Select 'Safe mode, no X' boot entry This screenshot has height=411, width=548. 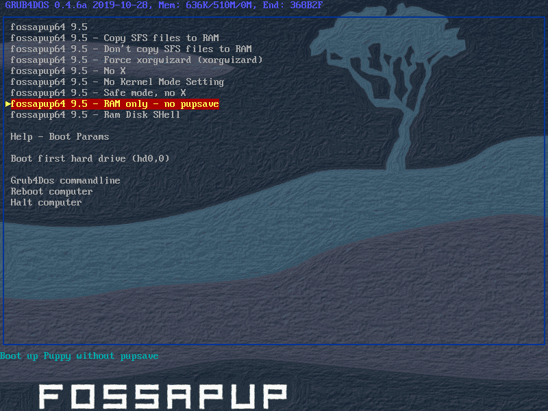click(98, 92)
